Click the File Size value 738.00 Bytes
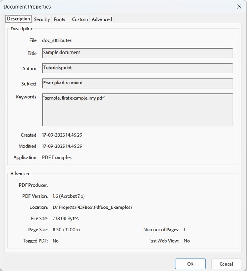The image size is (247, 271). (65, 218)
